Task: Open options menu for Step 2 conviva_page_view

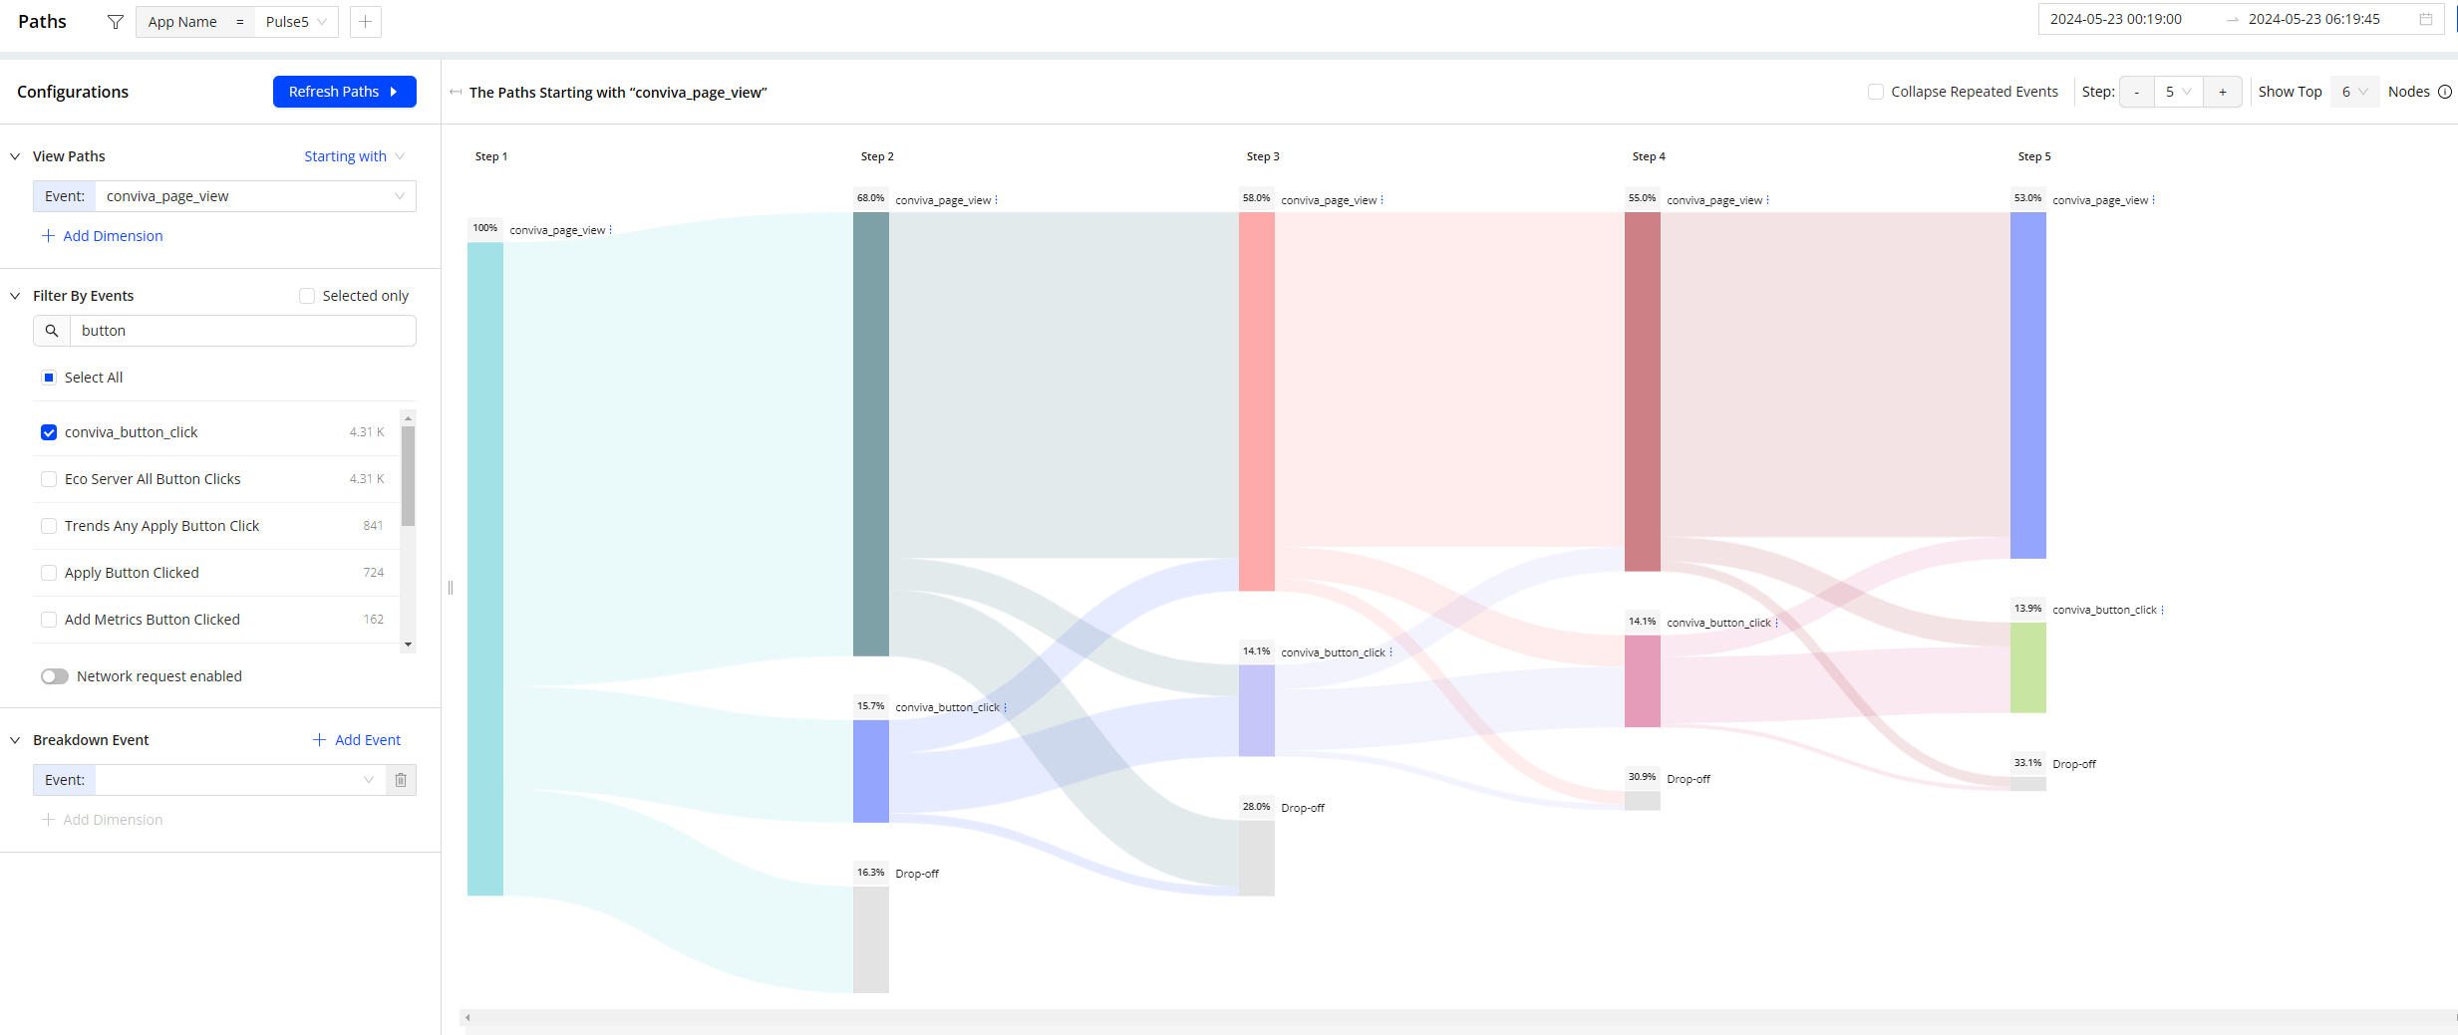Action: (997, 200)
